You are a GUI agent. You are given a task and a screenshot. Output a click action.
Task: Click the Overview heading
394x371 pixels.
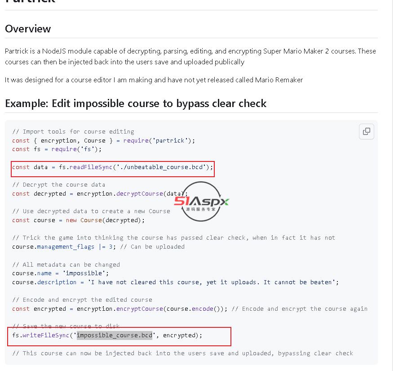pos(28,29)
